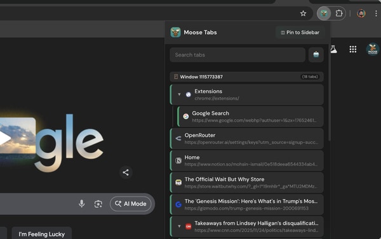Click the notion.so URL text under Home

point(251,164)
